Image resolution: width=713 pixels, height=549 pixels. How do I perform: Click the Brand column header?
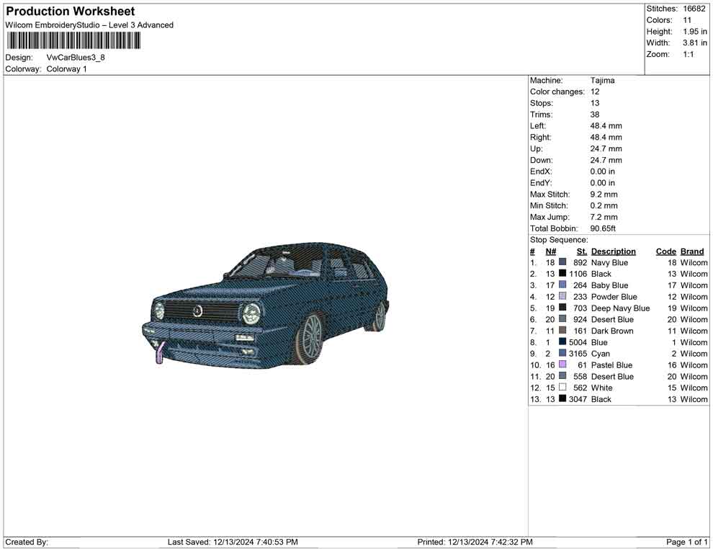tap(692, 251)
